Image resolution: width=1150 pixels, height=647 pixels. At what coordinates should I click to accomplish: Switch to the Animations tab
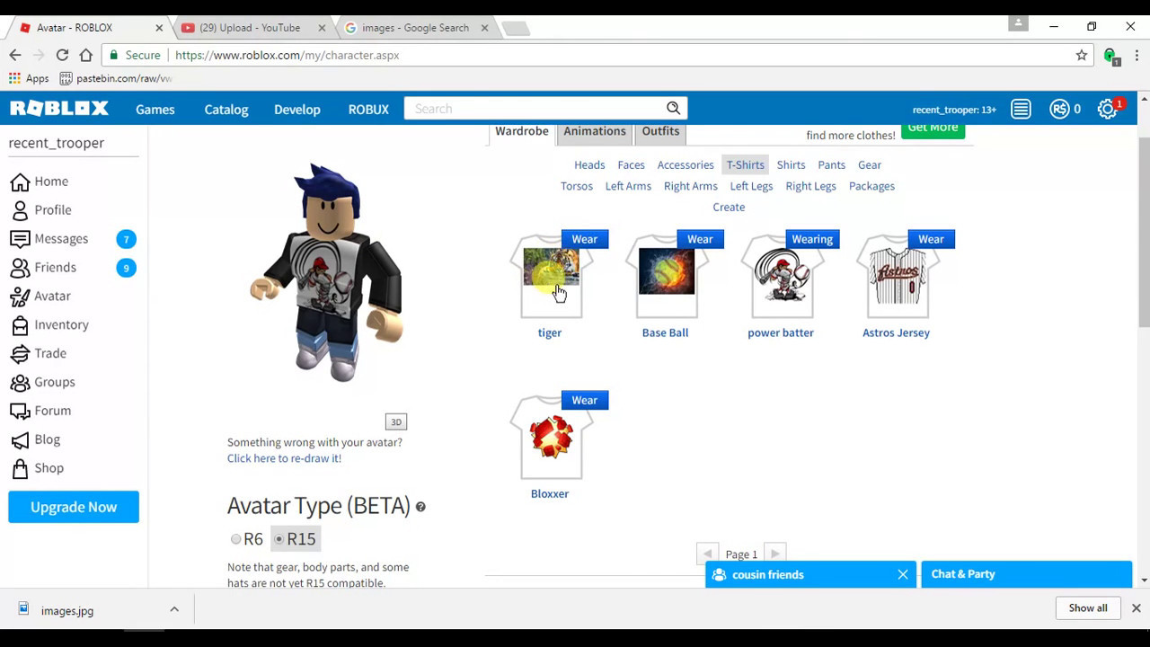click(x=595, y=132)
